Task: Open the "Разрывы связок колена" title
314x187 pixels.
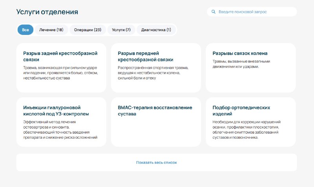Action: [x=240, y=53]
